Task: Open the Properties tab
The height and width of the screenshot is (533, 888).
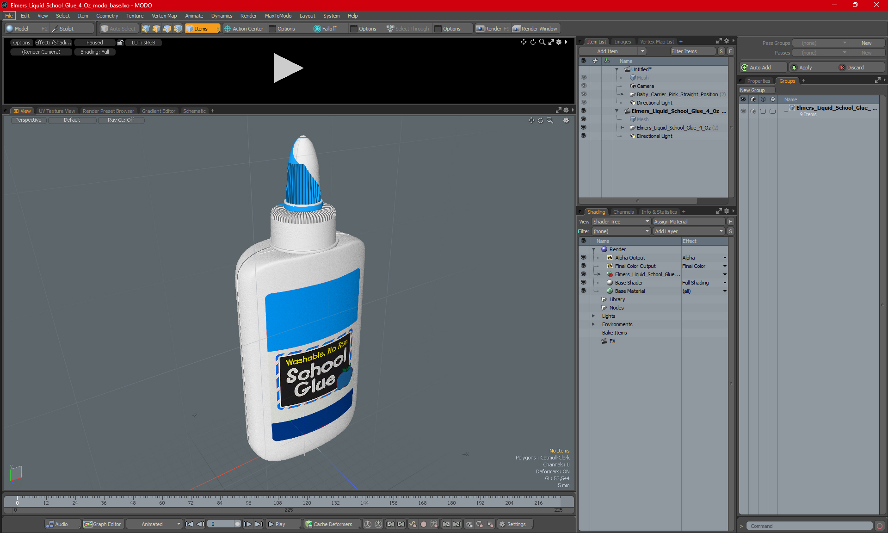Action: point(758,81)
